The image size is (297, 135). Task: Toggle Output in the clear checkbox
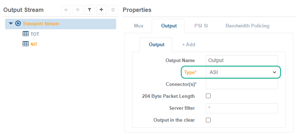[208, 120]
